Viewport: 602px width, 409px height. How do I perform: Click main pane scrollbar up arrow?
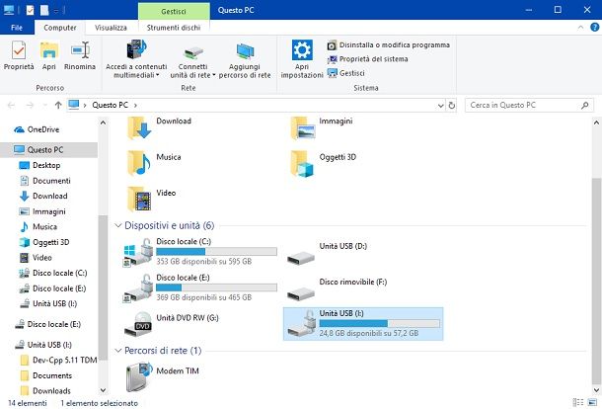pyautogui.click(x=596, y=123)
